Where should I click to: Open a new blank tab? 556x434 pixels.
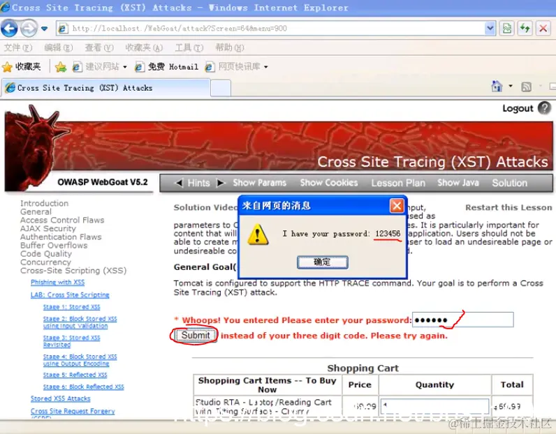pos(221,88)
